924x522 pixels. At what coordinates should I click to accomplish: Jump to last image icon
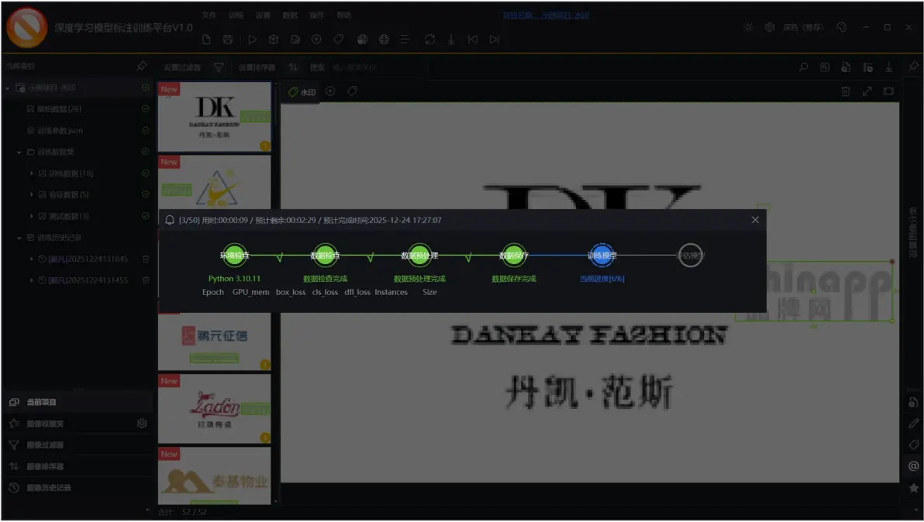click(495, 39)
